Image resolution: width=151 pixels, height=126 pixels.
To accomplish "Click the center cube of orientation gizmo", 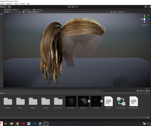I will coord(144,19).
